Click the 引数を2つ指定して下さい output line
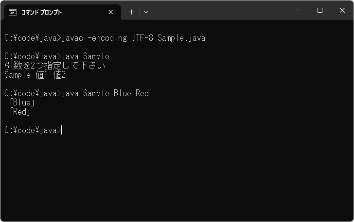 (54, 66)
